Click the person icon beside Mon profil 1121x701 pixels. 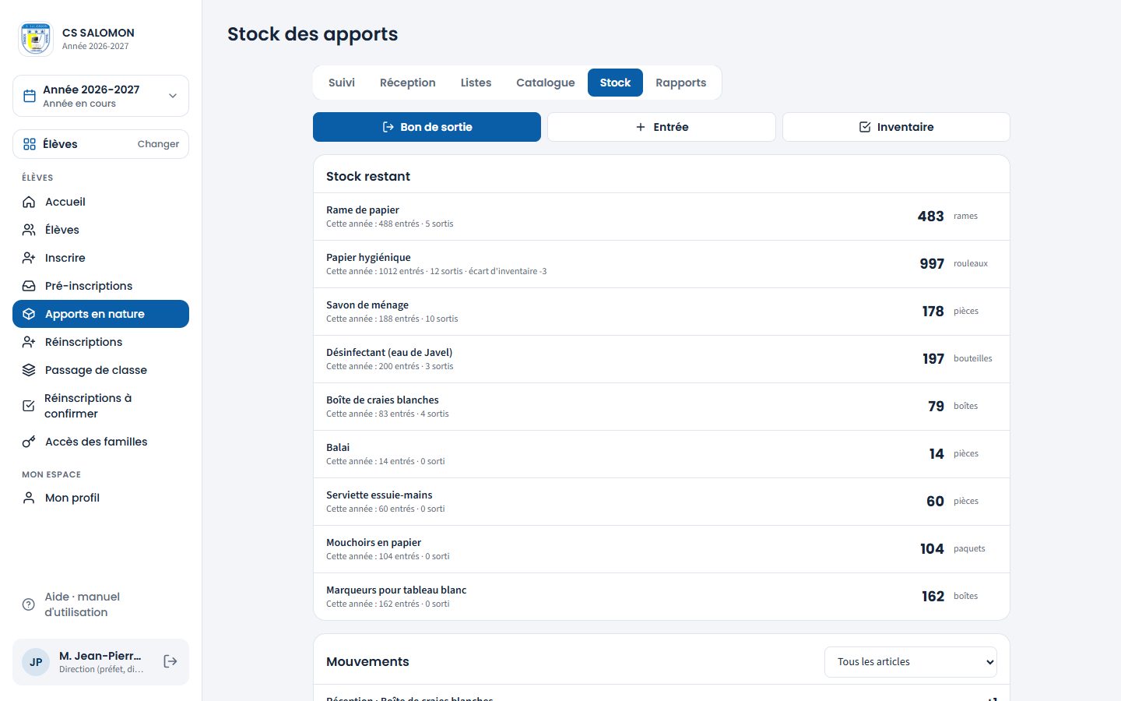(x=29, y=498)
